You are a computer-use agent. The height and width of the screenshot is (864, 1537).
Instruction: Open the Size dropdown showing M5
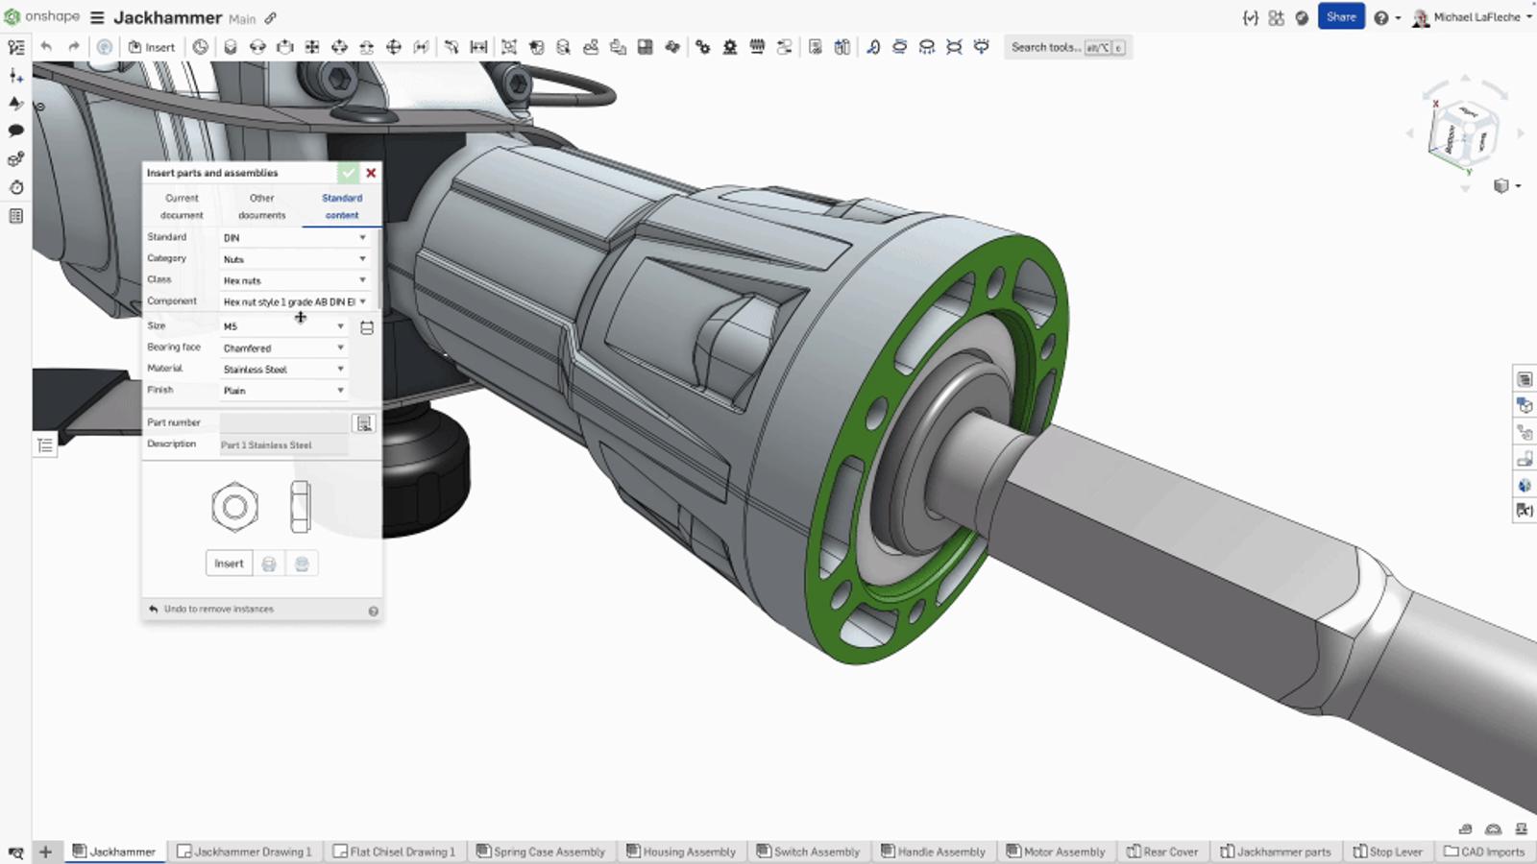tap(283, 326)
